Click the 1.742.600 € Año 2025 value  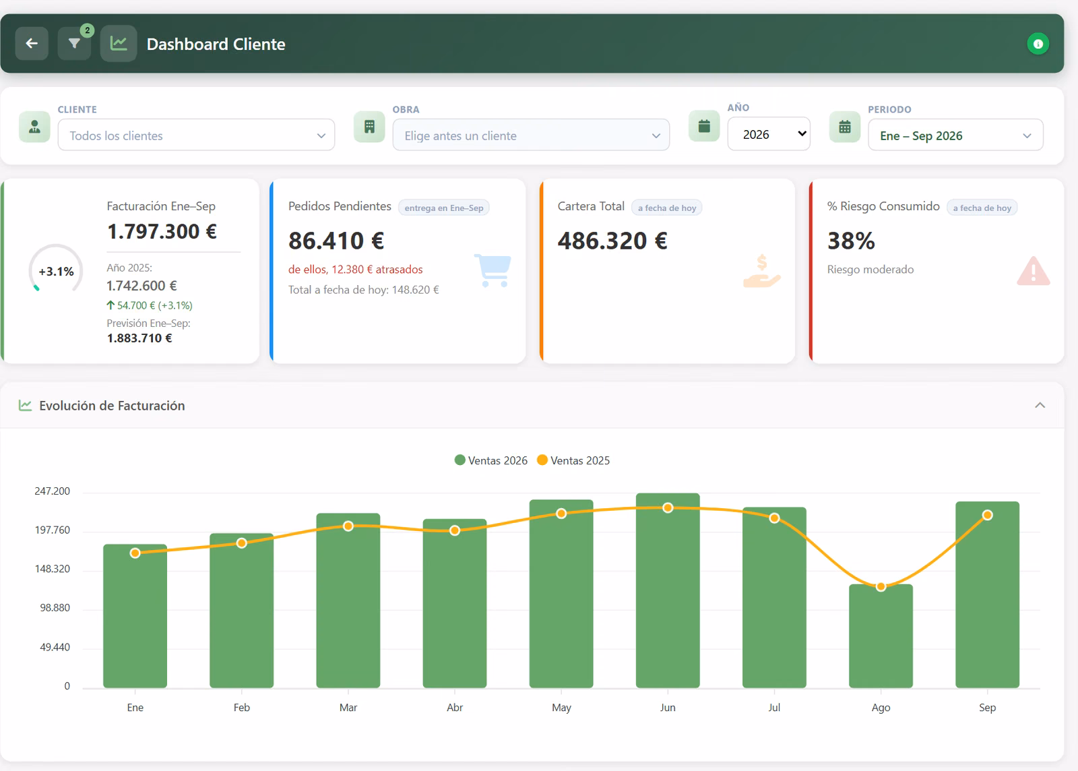[141, 286]
